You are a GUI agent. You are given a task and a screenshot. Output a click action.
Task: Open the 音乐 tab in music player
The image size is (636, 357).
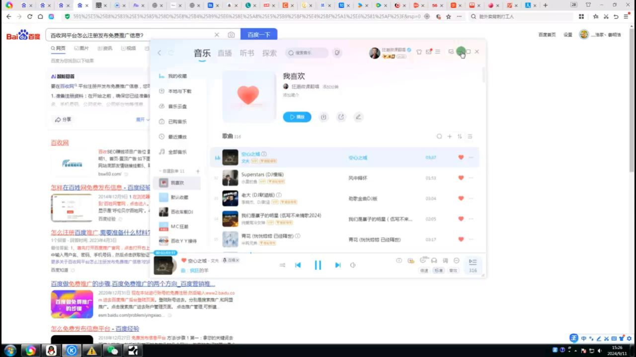(x=202, y=53)
